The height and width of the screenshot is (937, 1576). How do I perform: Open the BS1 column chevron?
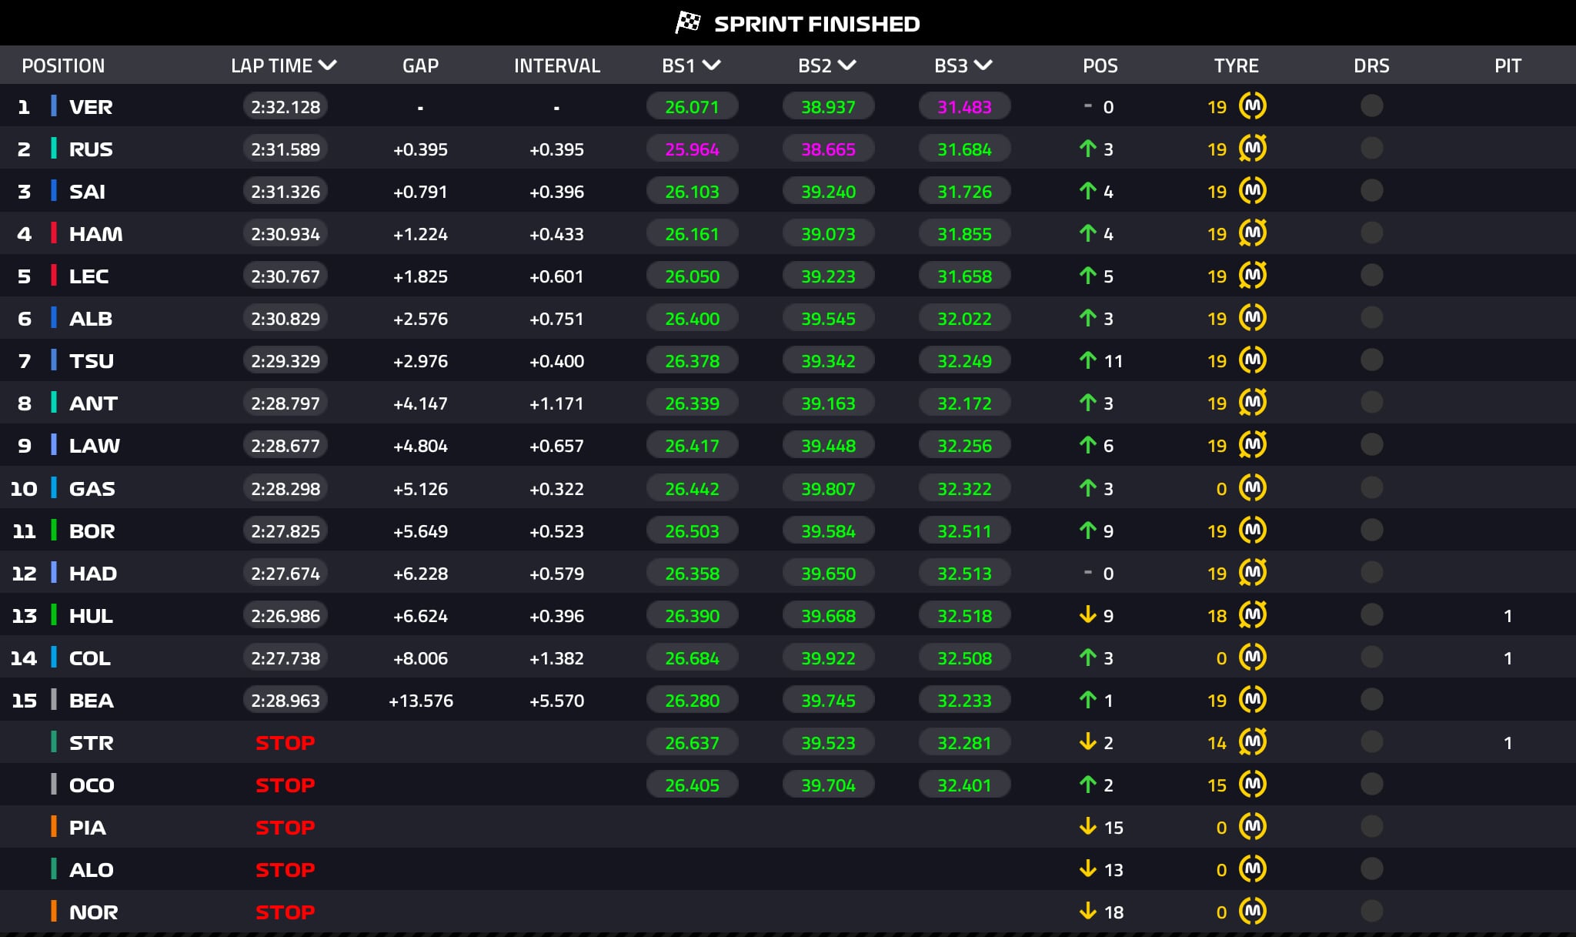point(712,65)
